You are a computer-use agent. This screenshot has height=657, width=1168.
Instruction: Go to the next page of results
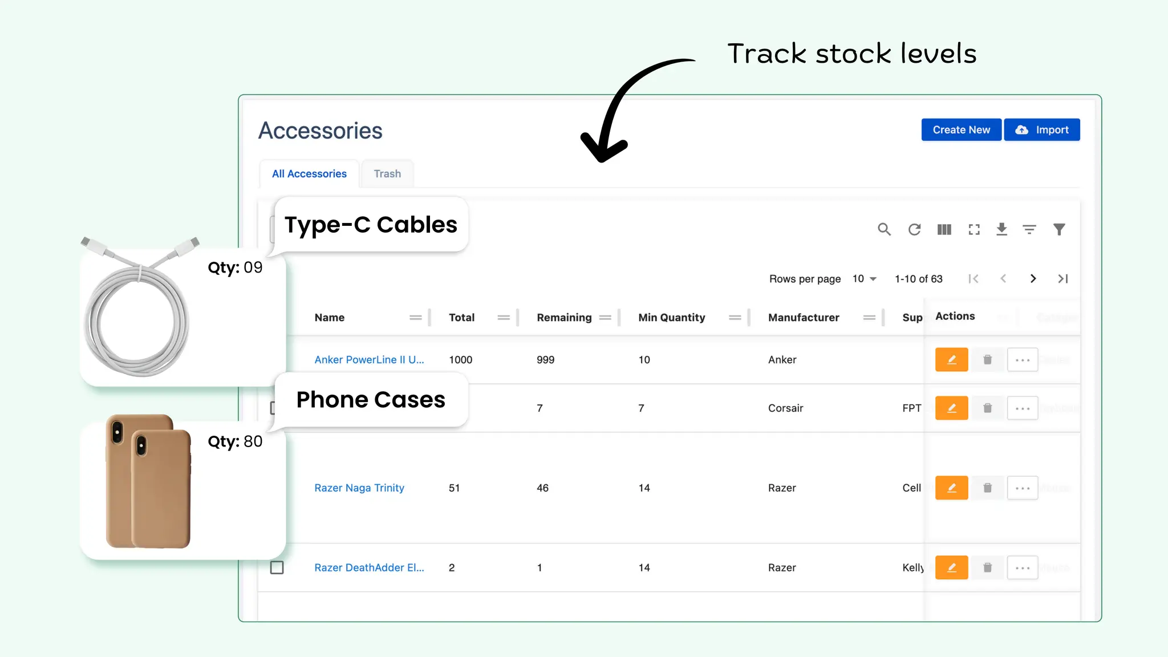[1033, 279]
